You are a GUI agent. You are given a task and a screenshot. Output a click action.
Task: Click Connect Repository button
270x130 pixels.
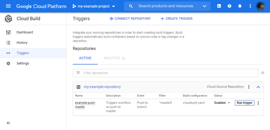click(x=130, y=19)
